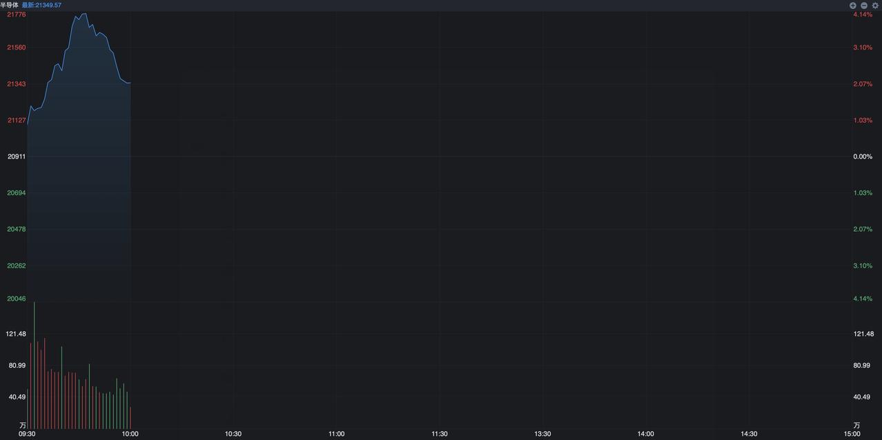Open chart settings gear icon
Viewport: 882px width, 440px height.
coord(876,5)
